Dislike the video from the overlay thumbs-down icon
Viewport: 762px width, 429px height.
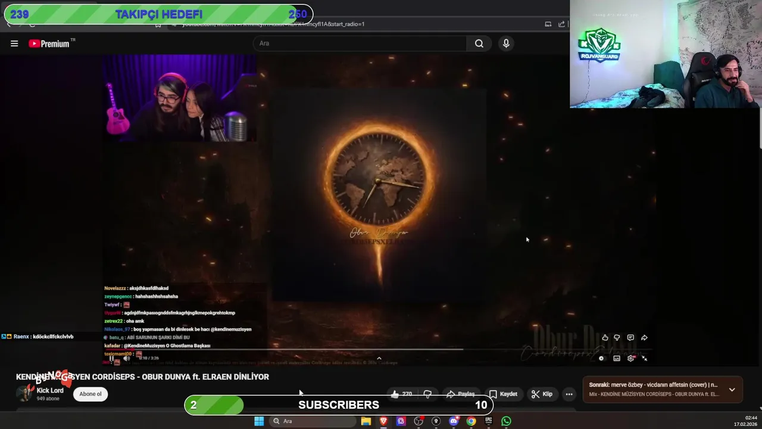[617, 338]
